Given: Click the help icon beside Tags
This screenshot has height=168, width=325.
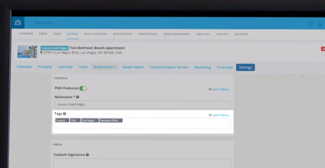Looking at the screenshot, I should [64, 114].
